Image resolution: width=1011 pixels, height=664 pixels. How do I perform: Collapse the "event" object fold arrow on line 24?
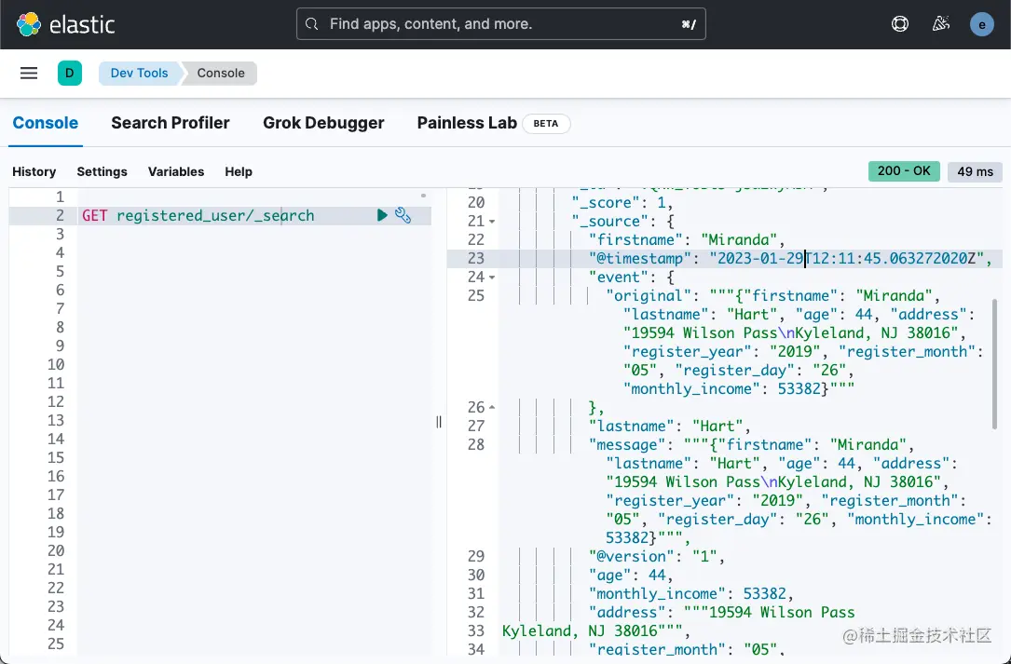click(492, 278)
